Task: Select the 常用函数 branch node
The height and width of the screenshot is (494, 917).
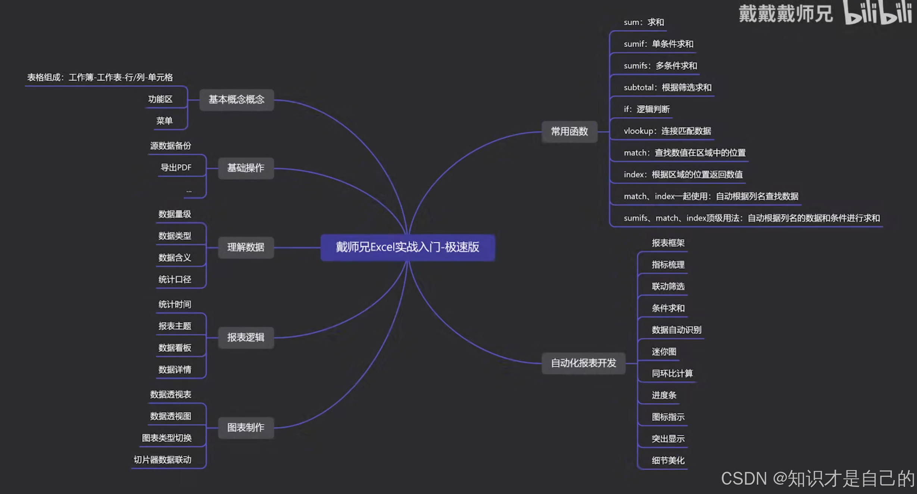Action: (x=569, y=131)
